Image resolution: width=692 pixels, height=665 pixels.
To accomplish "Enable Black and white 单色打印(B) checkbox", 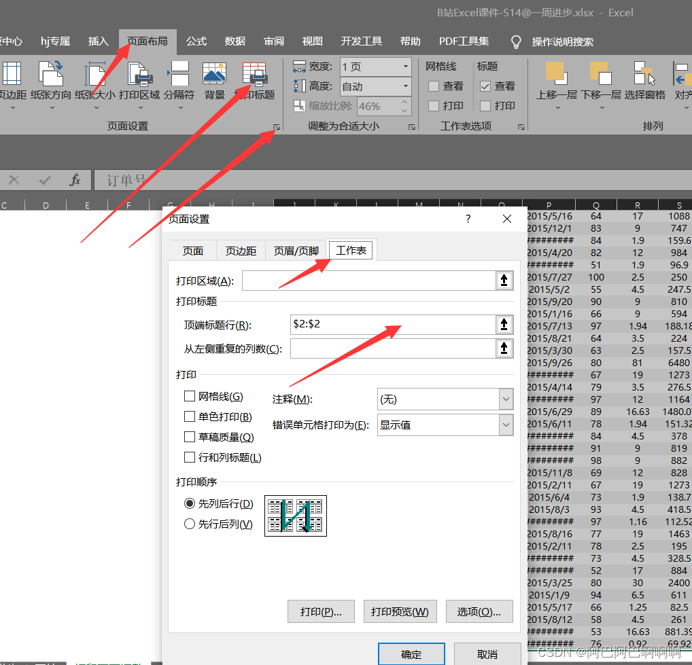I will [190, 416].
